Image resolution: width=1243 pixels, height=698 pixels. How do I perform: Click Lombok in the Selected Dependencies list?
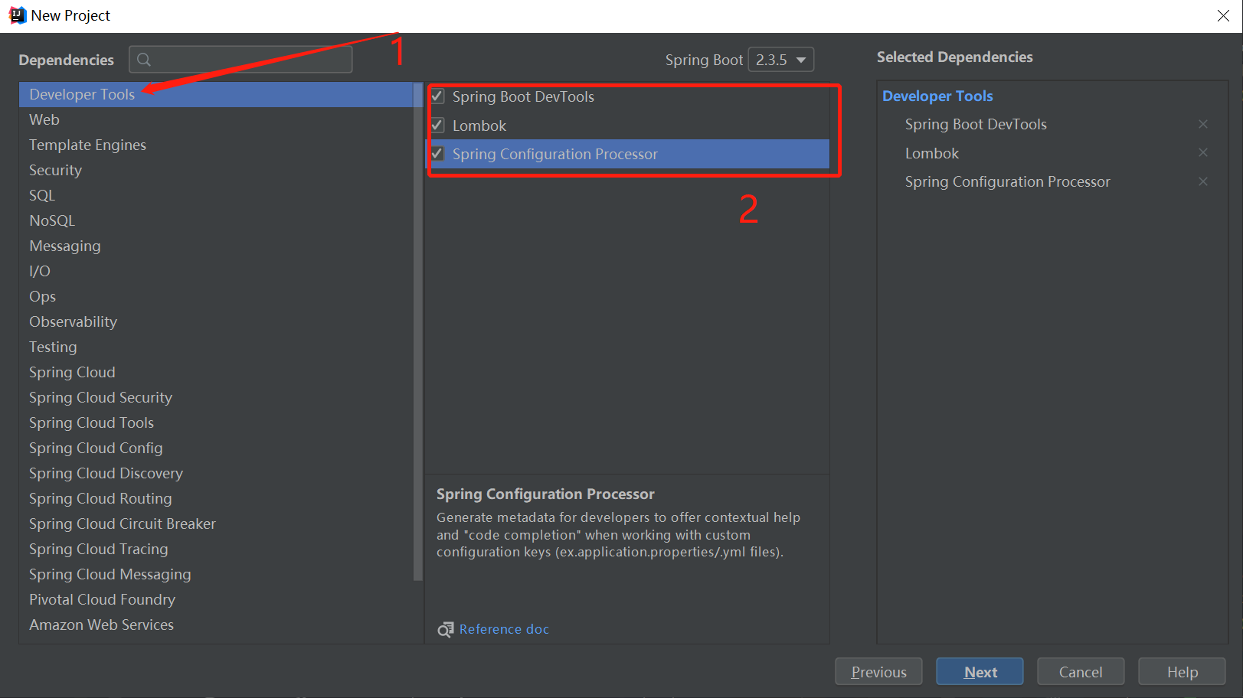(x=931, y=153)
